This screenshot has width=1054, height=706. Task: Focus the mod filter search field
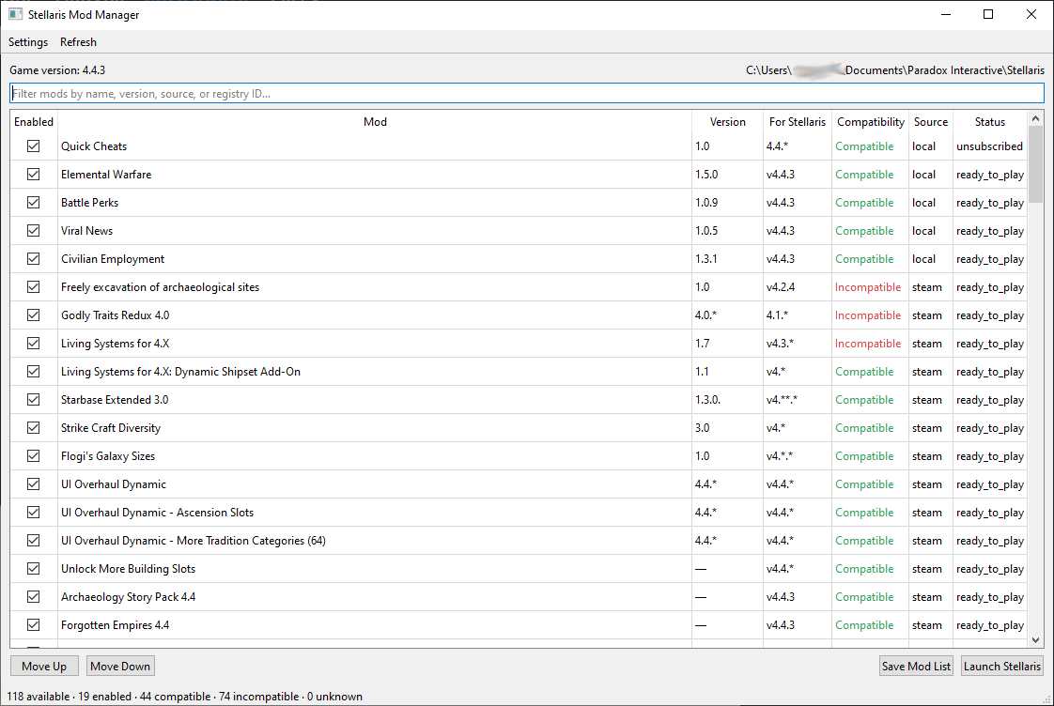(527, 93)
